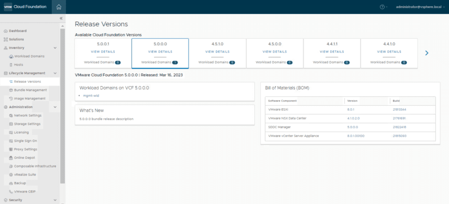Click the VMware CEIP phone icon
The image size is (449, 204).
(x=11, y=192)
